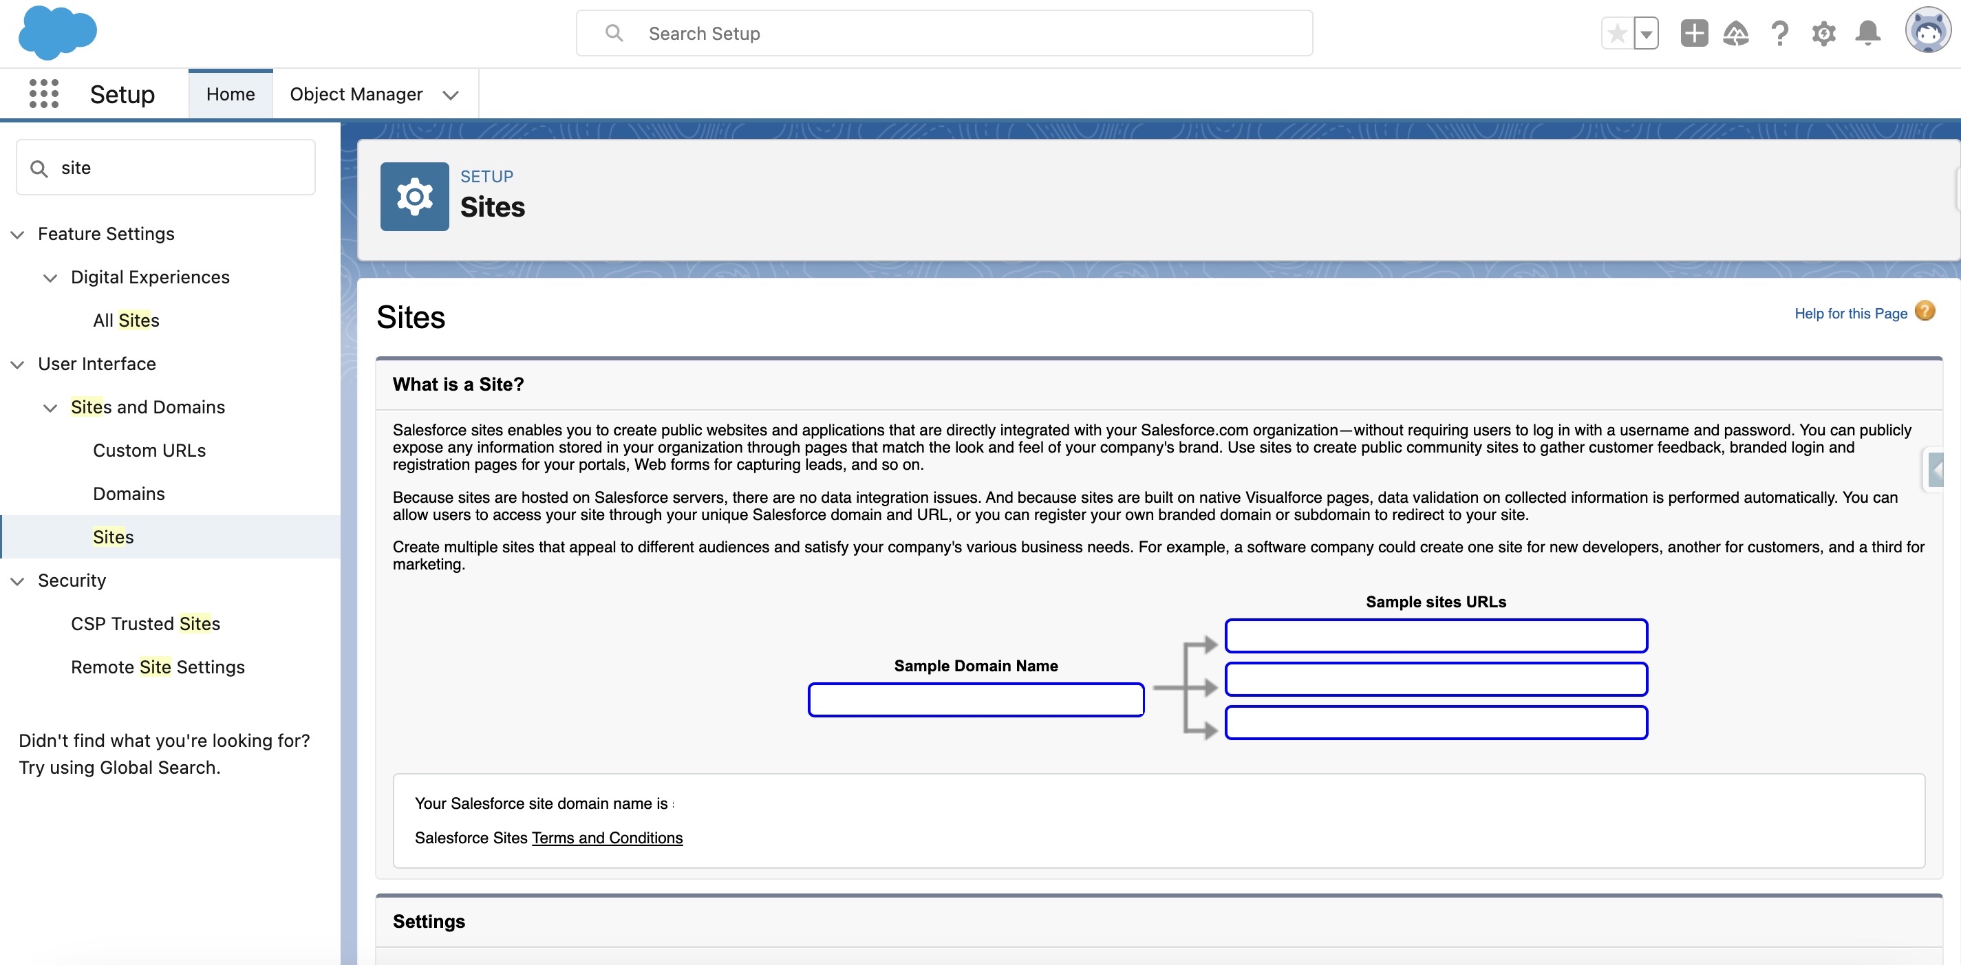Collapse the User Interface section

[x=17, y=365]
